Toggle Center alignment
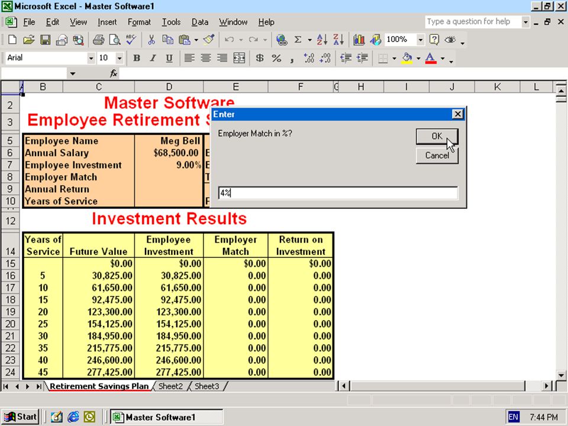This screenshot has width=568, height=426. [206, 58]
